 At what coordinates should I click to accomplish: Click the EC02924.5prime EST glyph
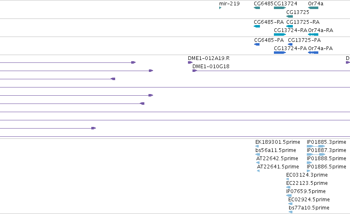290,204
